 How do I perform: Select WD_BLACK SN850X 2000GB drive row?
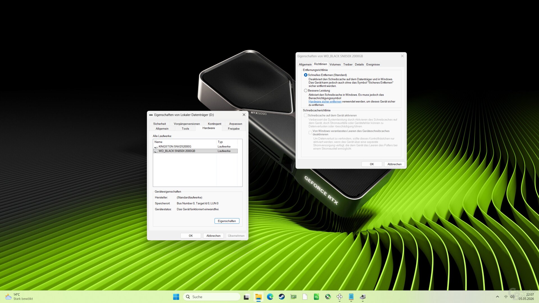(x=195, y=151)
